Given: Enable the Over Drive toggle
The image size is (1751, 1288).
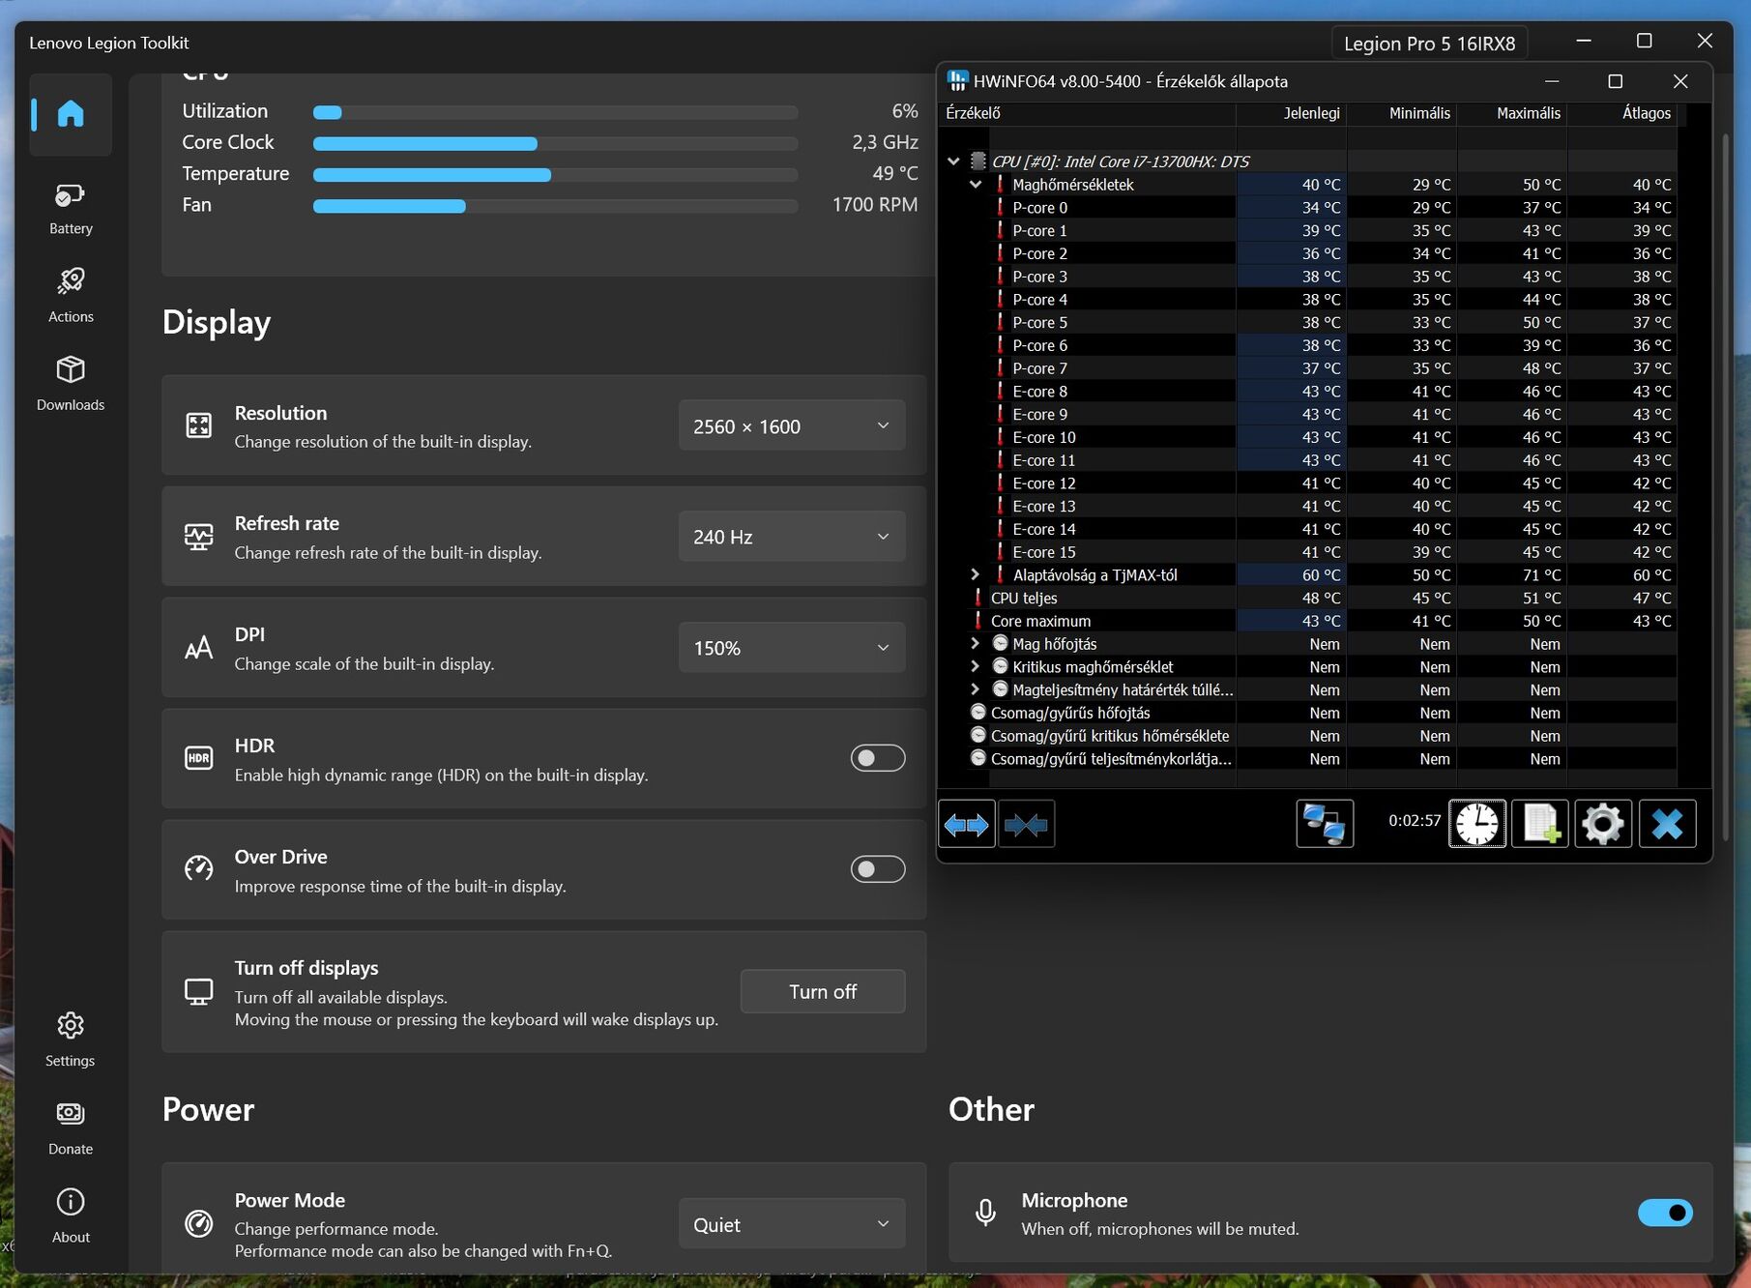Looking at the screenshot, I should coord(877,869).
